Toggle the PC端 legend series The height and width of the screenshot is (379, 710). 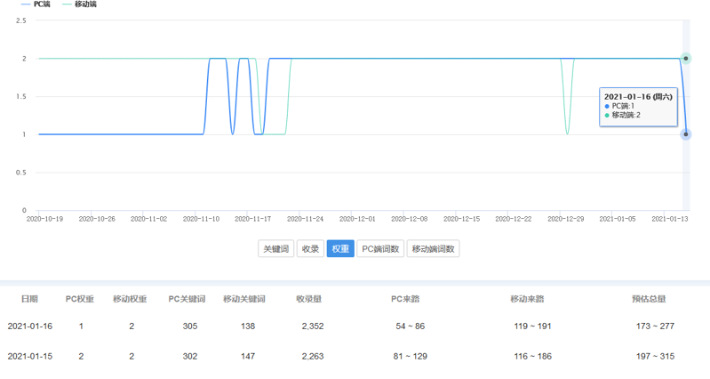tap(36, 4)
